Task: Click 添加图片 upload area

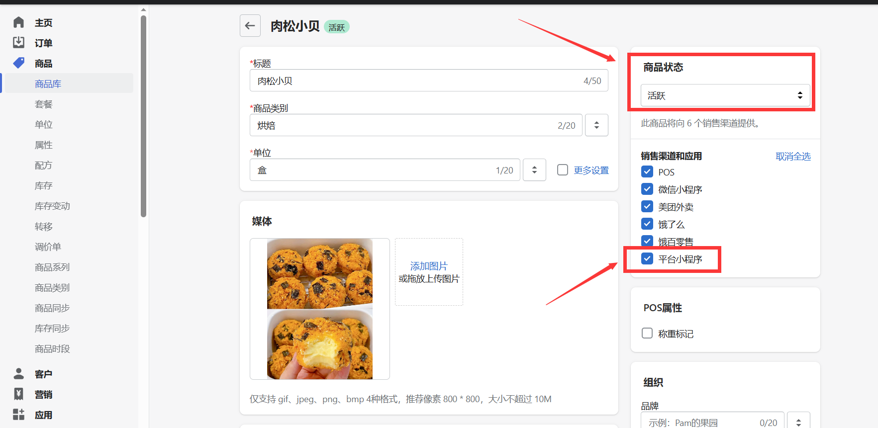Action: pos(429,272)
